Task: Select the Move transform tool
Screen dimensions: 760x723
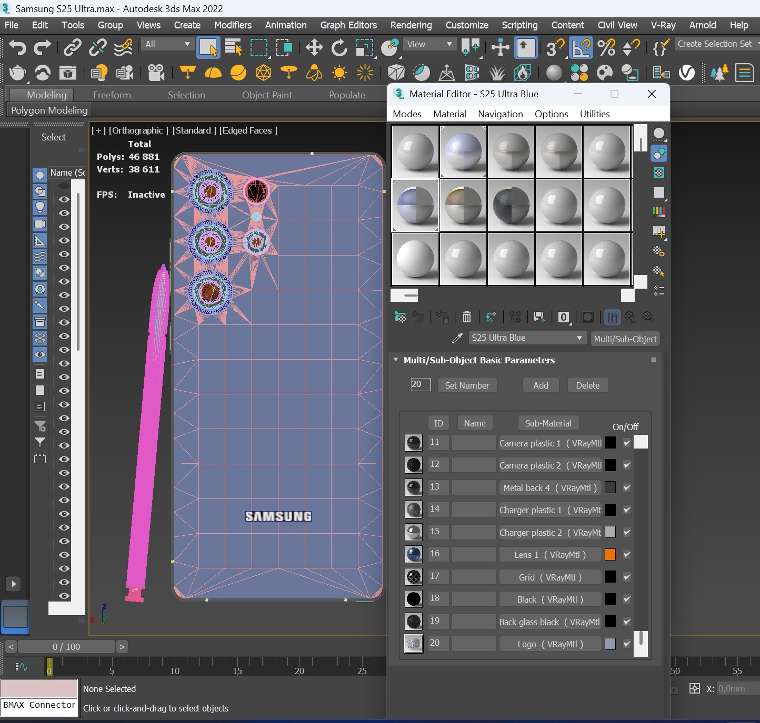Action: pyautogui.click(x=314, y=48)
